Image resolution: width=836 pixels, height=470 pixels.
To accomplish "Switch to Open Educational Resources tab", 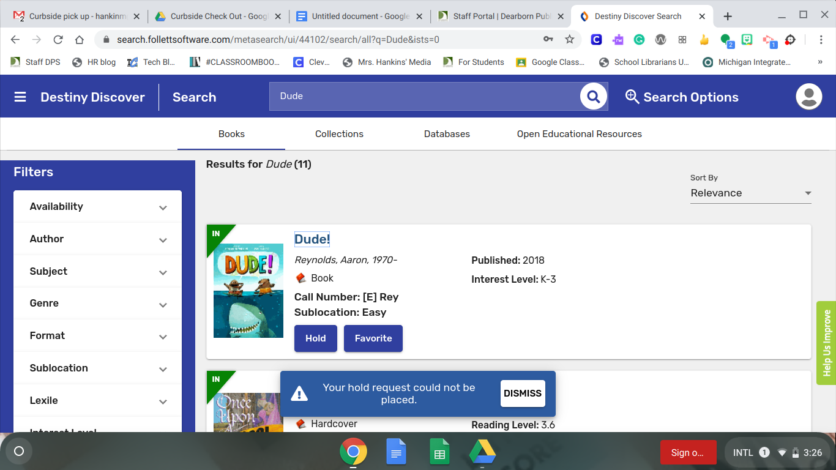I will click(580, 134).
